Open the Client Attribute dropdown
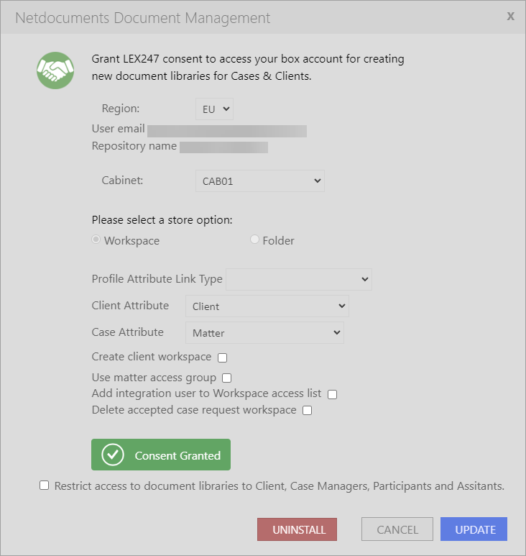 tap(267, 306)
